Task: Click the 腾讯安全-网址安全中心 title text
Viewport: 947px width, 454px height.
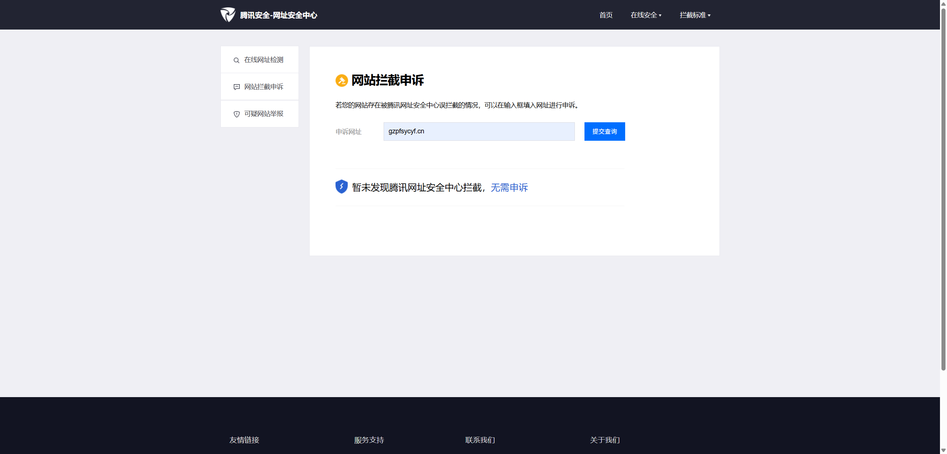Action: (x=279, y=15)
